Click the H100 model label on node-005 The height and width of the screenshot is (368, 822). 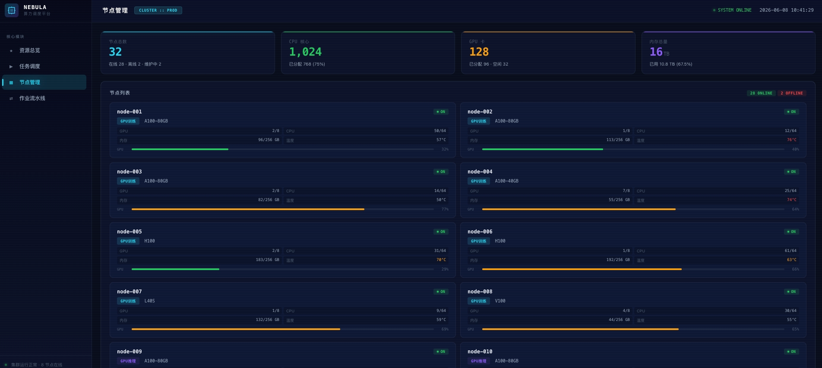[x=150, y=241]
